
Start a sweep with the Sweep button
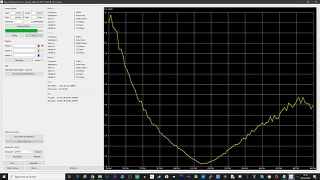pos(14,35)
